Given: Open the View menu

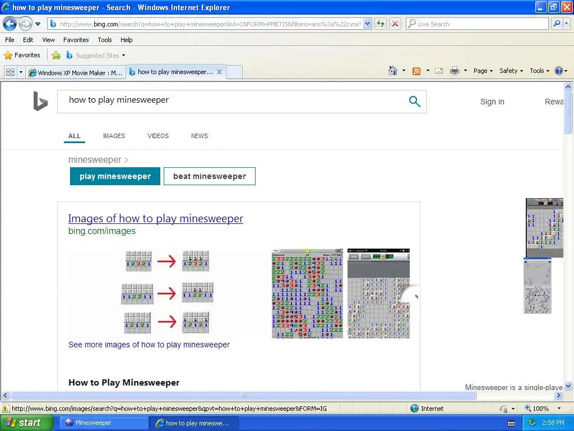Looking at the screenshot, I should pyautogui.click(x=48, y=40).
